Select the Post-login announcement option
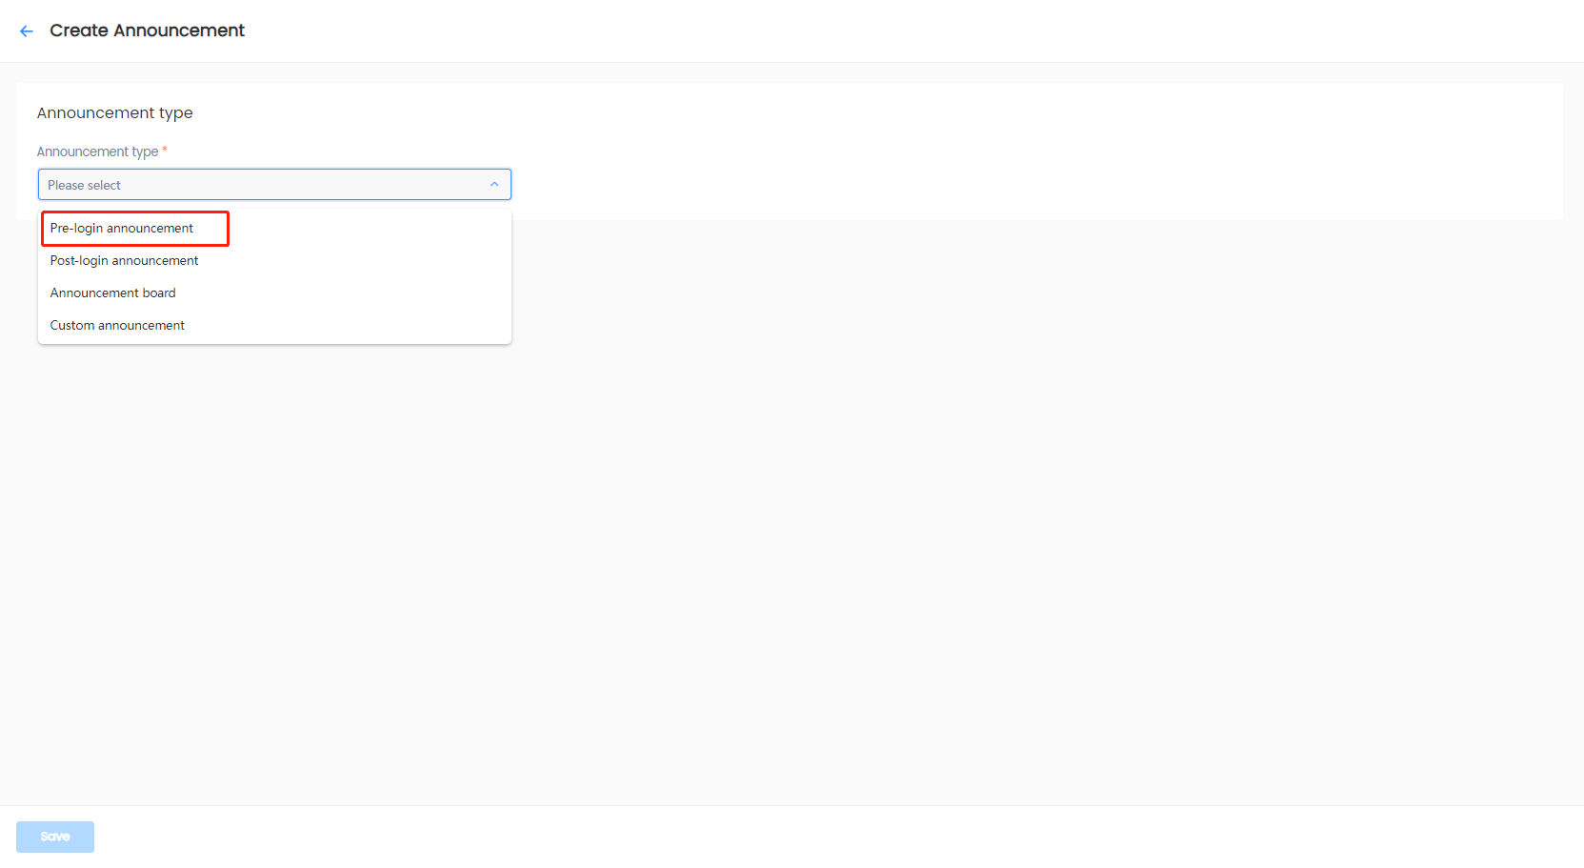This screenshot has width=1584, height=868. click(x=125, y=261)
